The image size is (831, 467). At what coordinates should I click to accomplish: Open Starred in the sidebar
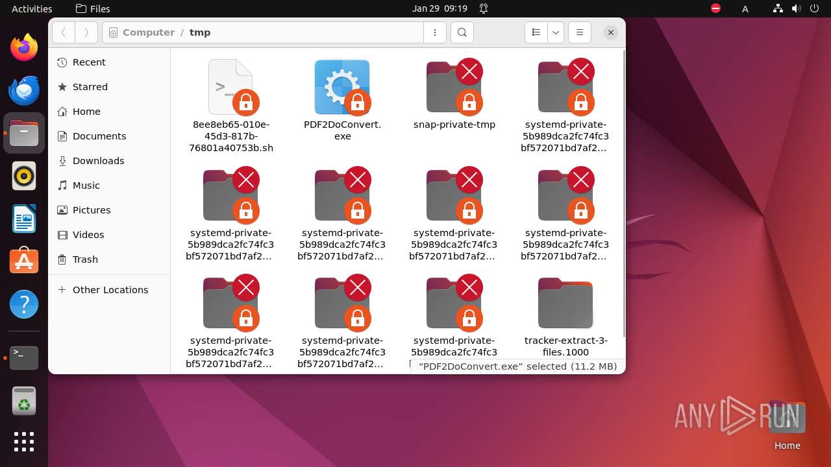coord(109,87)
